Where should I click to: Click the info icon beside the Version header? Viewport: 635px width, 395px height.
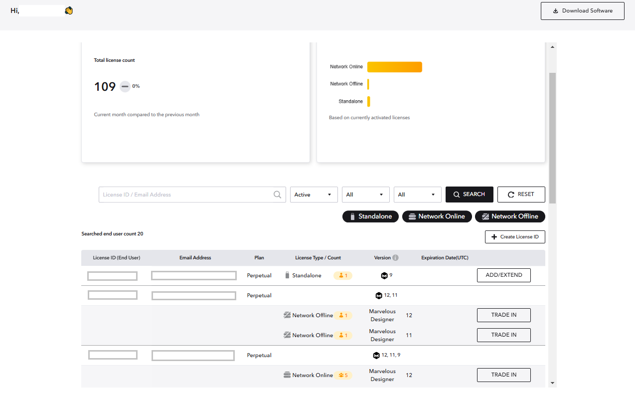click(395, 257)
